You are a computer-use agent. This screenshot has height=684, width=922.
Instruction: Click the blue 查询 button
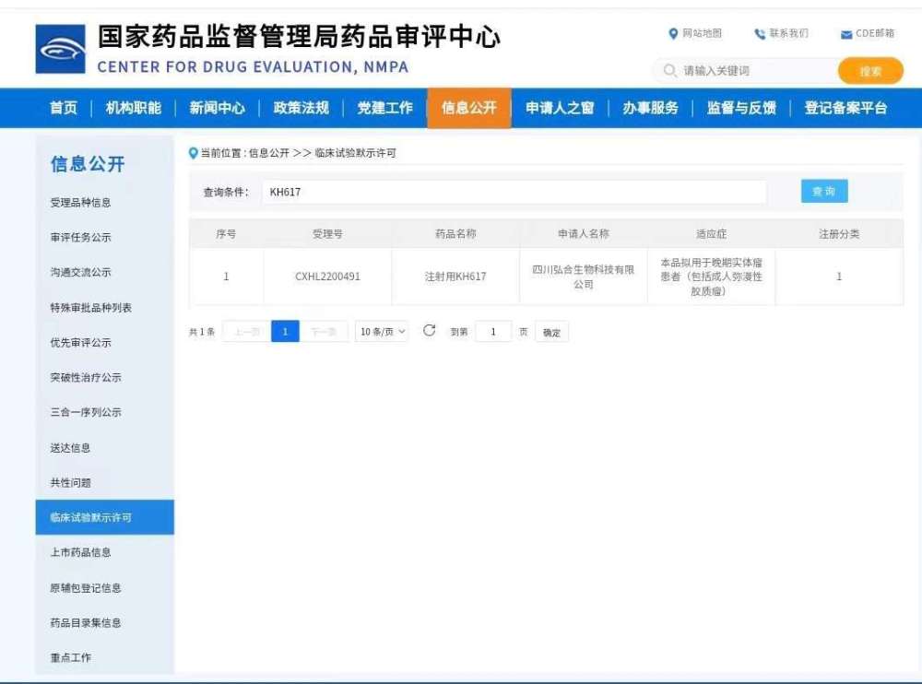pyautogui.click(x=824, y=191)
